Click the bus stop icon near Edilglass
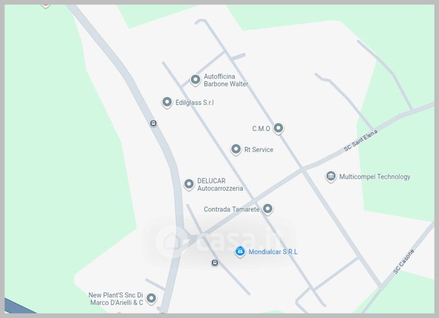The height and width of the screenshot is (318, 439). click(x=154, y=123)
